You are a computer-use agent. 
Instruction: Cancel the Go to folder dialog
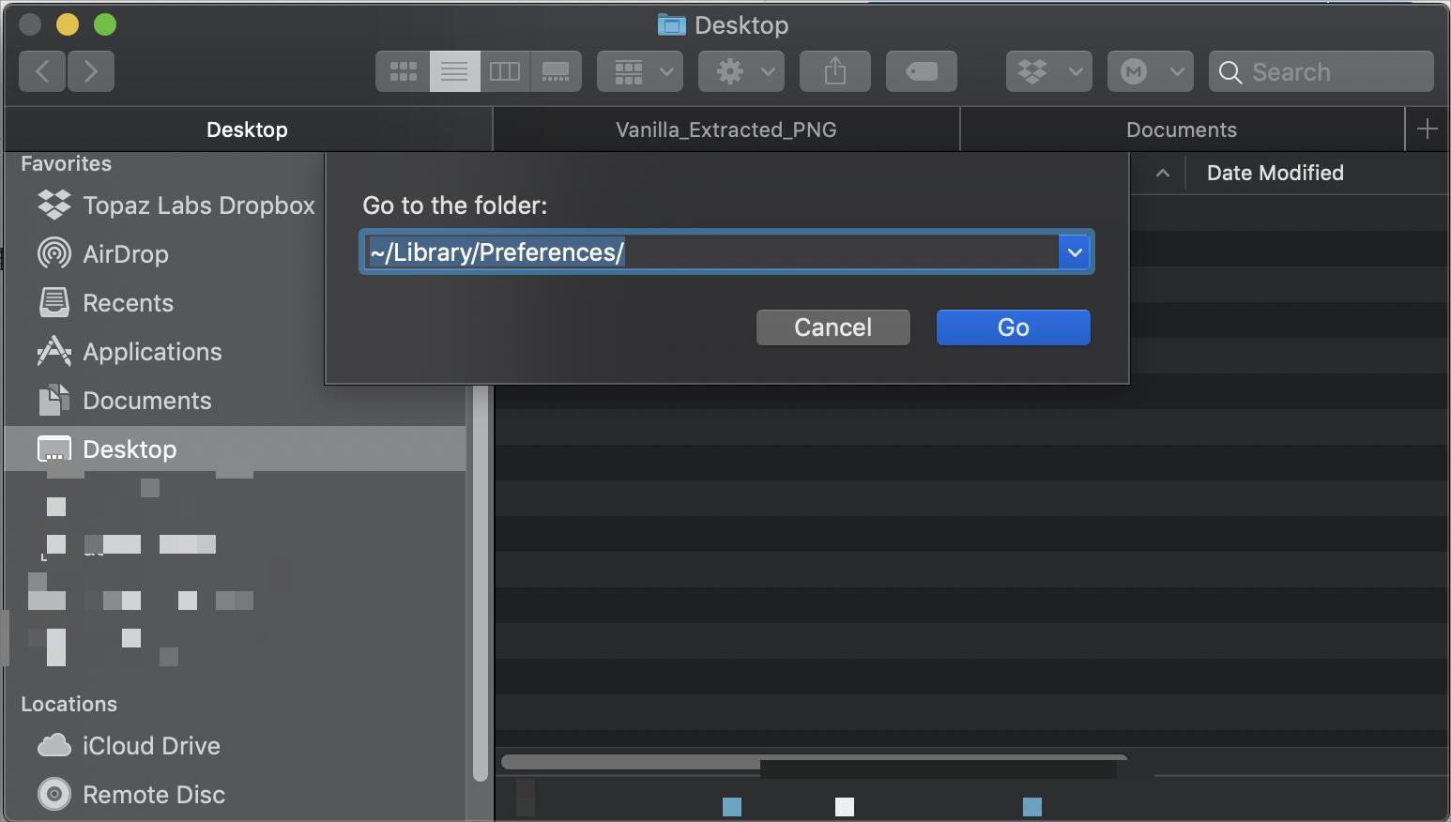click(x=832, y=327)
